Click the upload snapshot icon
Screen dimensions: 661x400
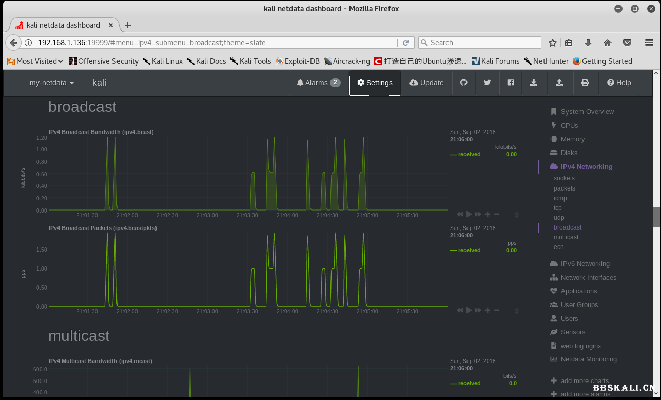559,83
